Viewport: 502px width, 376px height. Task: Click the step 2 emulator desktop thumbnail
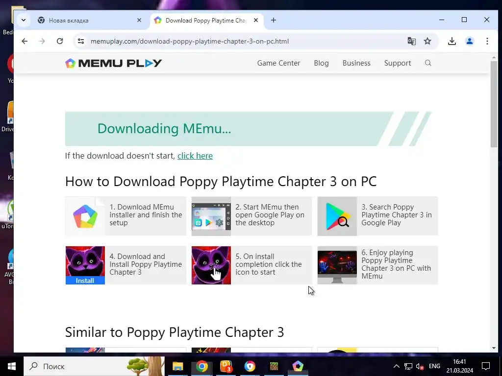coord(211,216)
